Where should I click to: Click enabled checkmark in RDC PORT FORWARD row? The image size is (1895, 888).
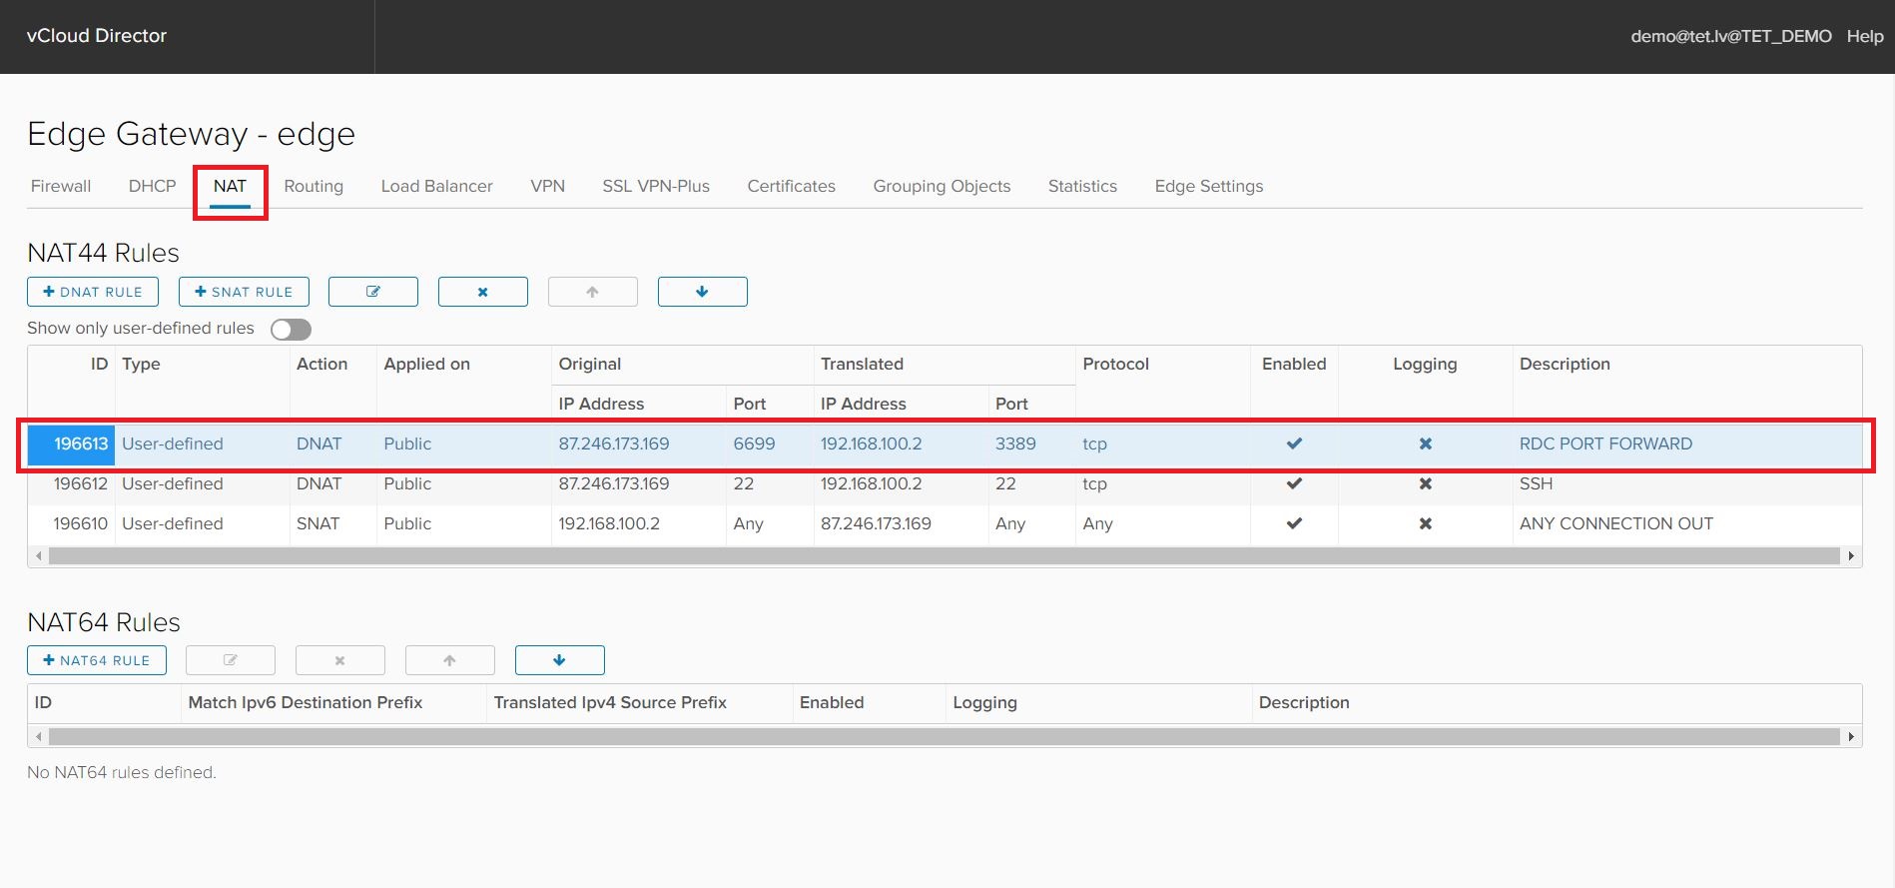tap(1294, 444)
